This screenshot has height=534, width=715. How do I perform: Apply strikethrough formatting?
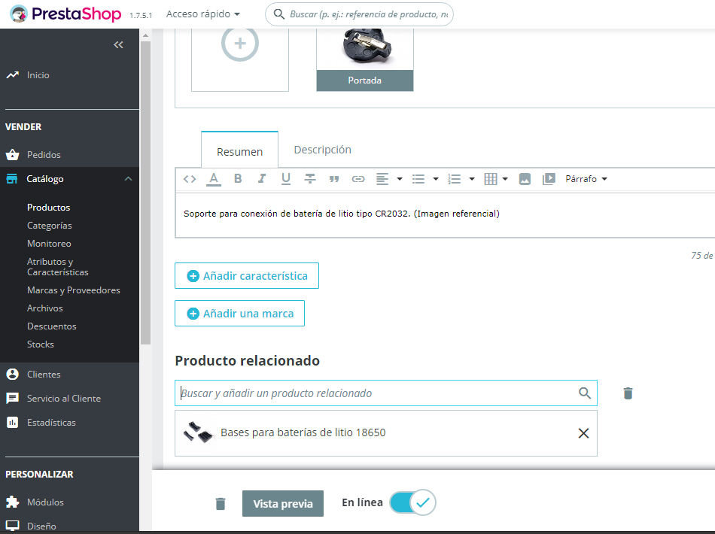[310, 178]
